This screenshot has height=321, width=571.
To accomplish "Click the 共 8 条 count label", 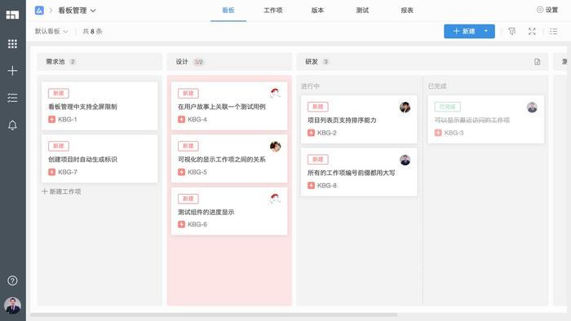I will pyautogui.click(x=92, y=31).
